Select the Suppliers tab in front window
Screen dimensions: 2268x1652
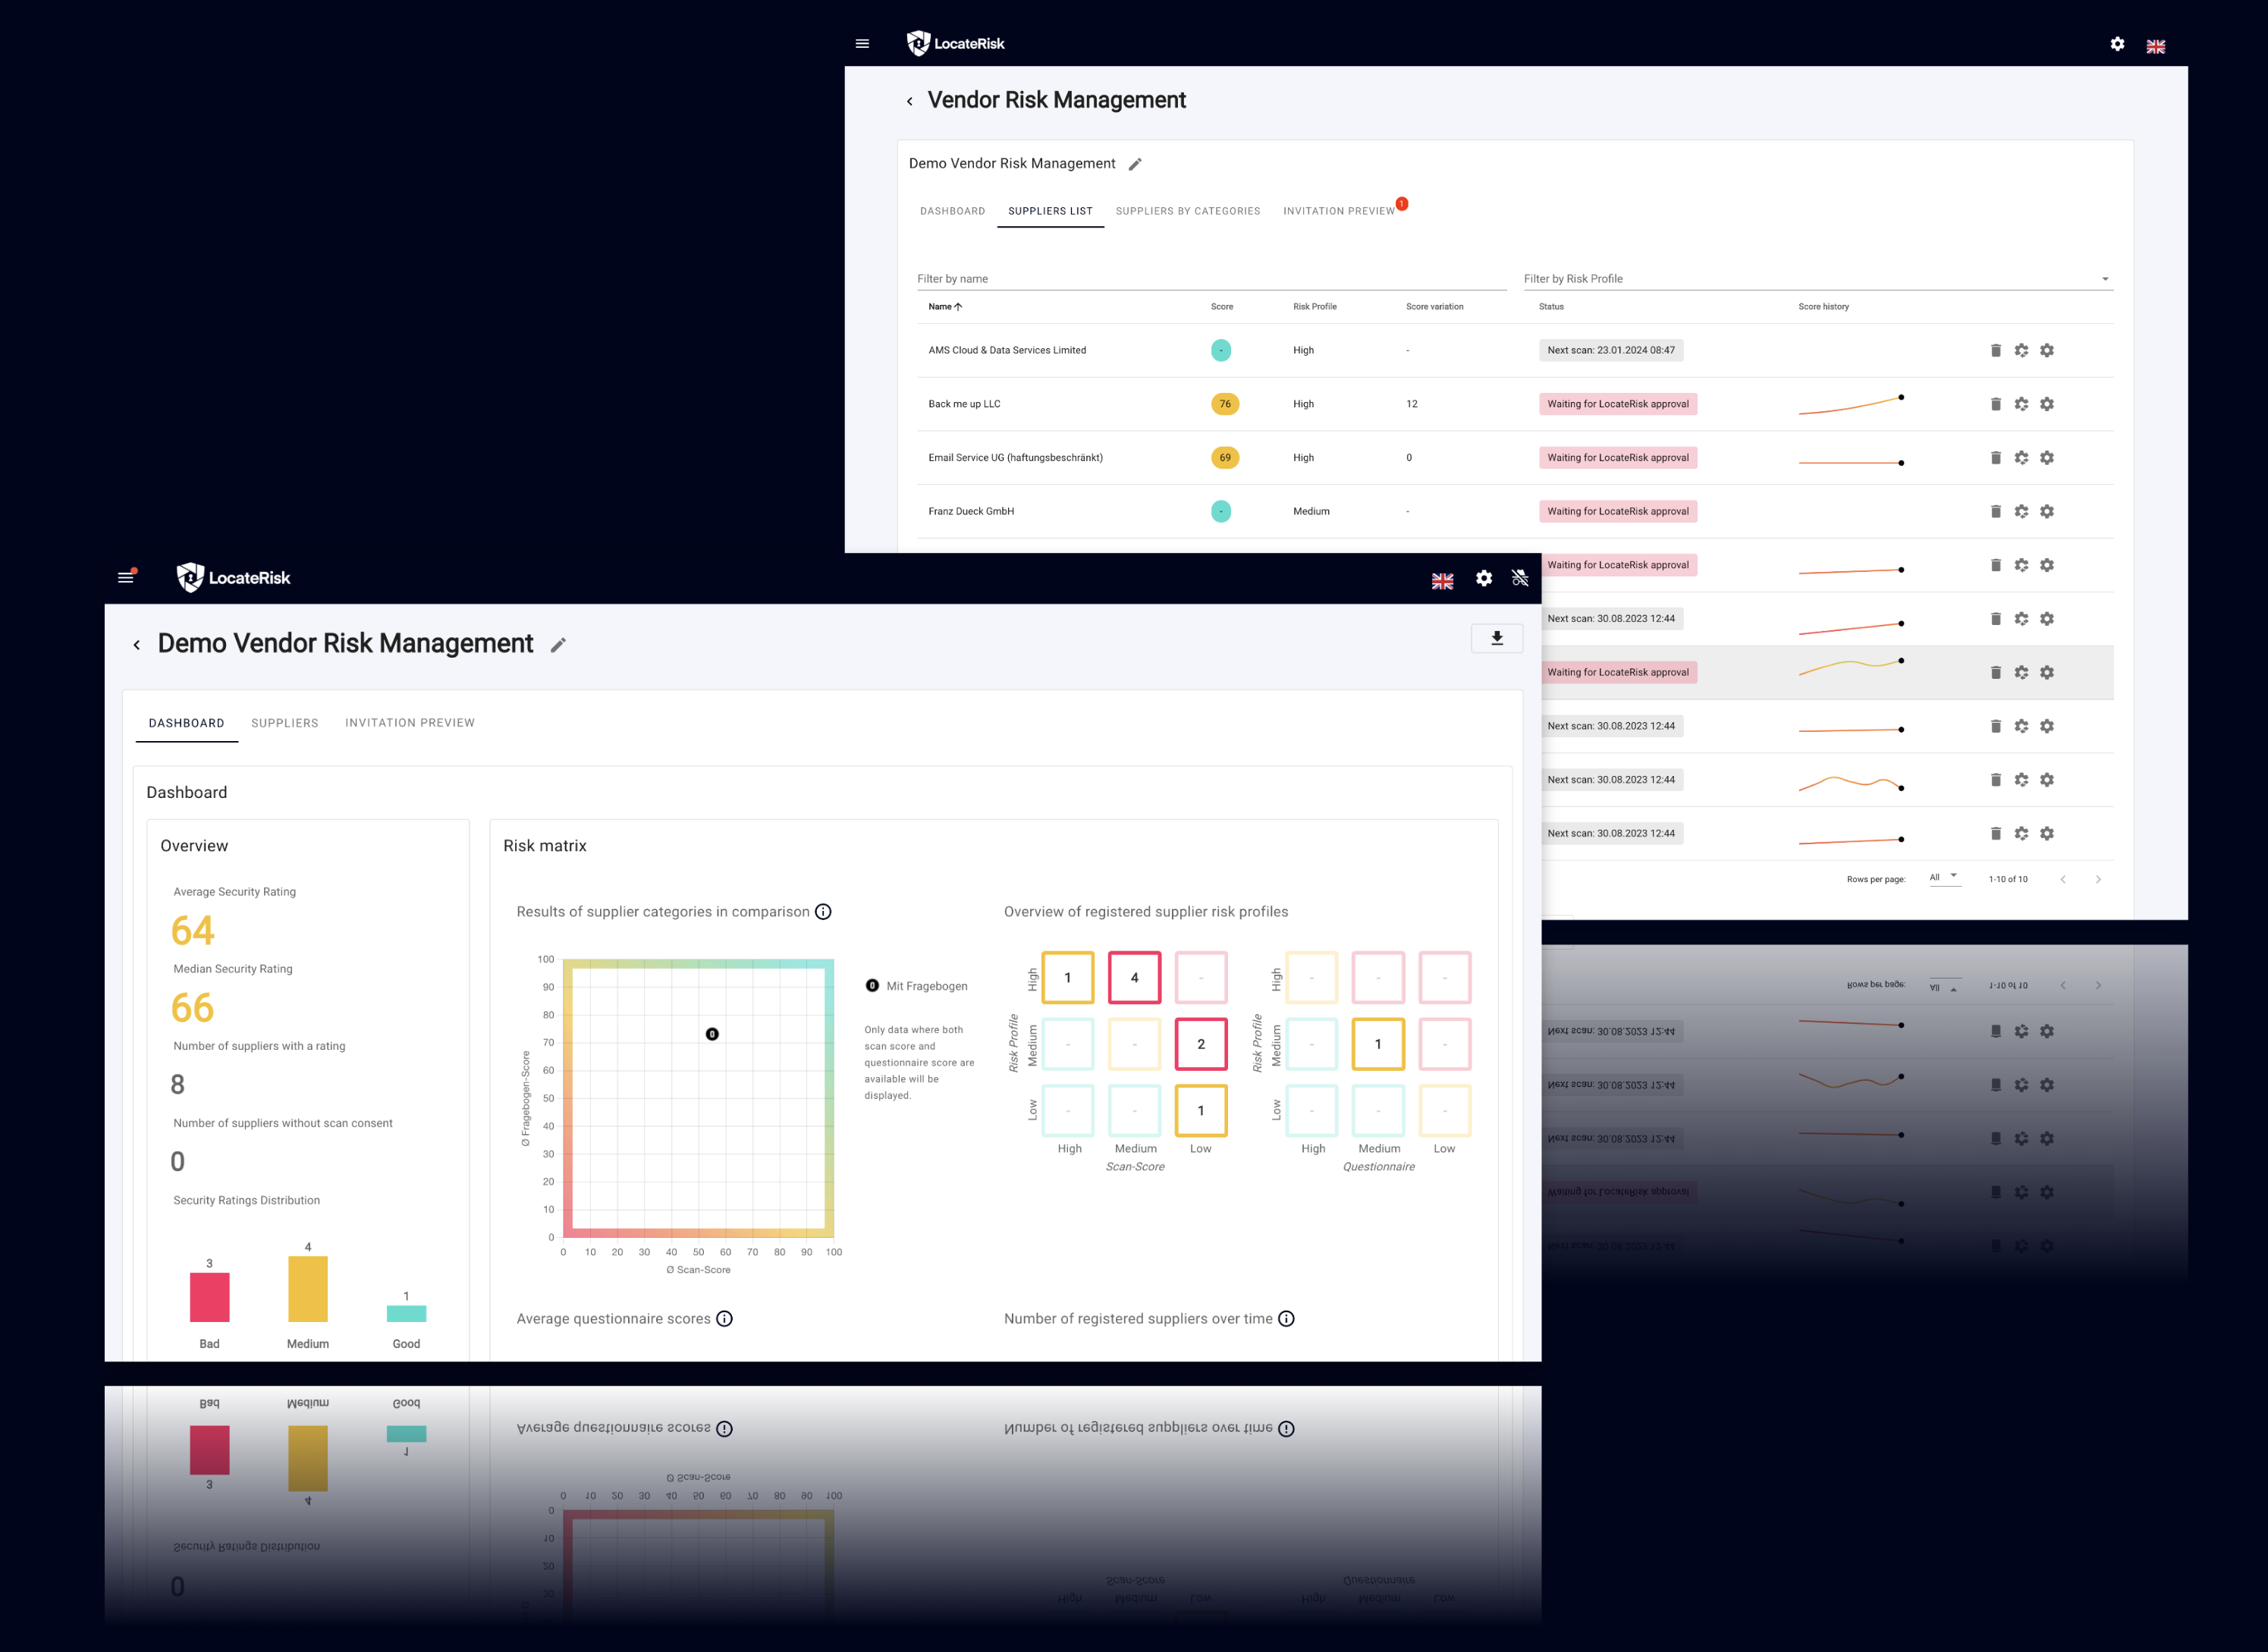pyautogui.click(x=284, y=722)
